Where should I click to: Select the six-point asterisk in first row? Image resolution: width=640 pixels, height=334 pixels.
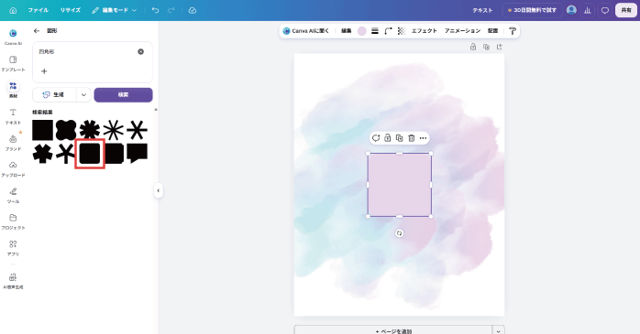pos(138,130)
